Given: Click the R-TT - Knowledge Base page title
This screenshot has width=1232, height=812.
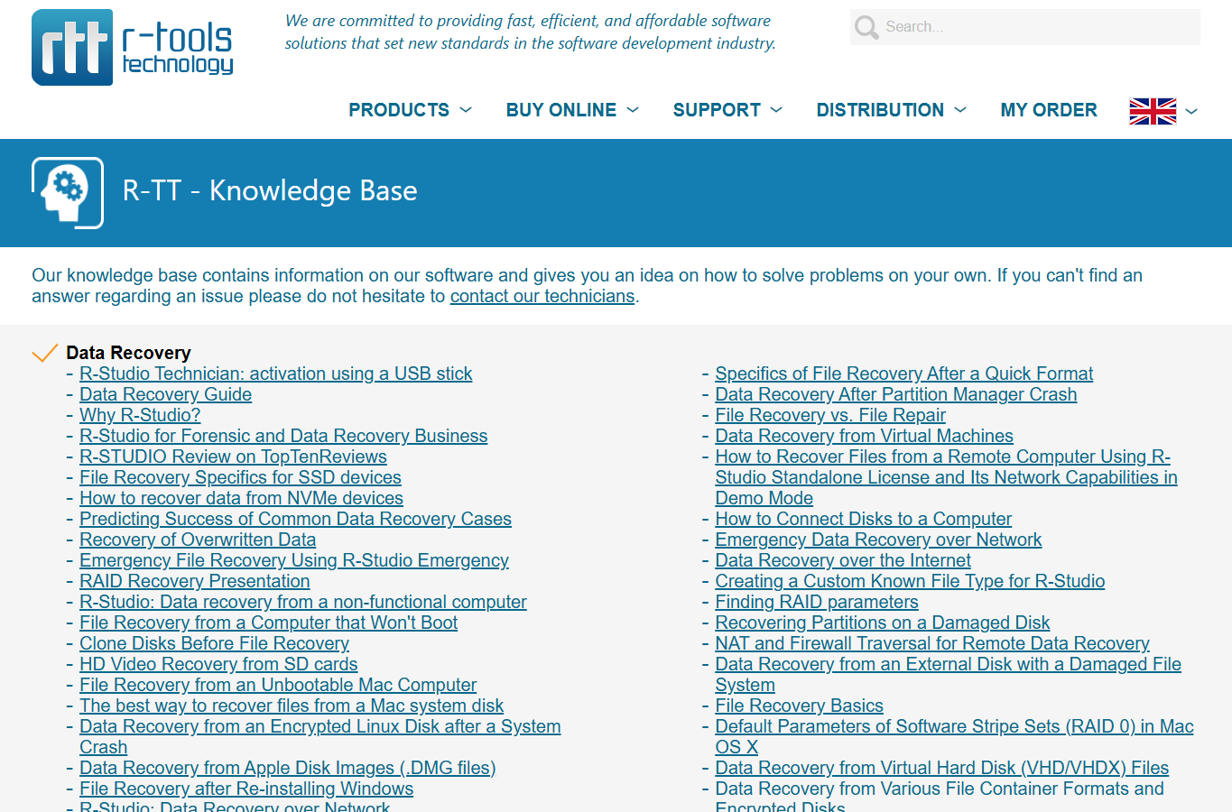Looking at the screenshot, I should tap(270, 191).
